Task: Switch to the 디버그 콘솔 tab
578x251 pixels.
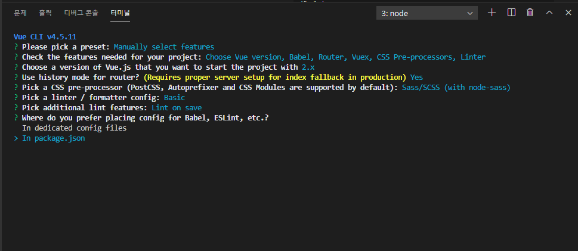Action: pos(81,13)
